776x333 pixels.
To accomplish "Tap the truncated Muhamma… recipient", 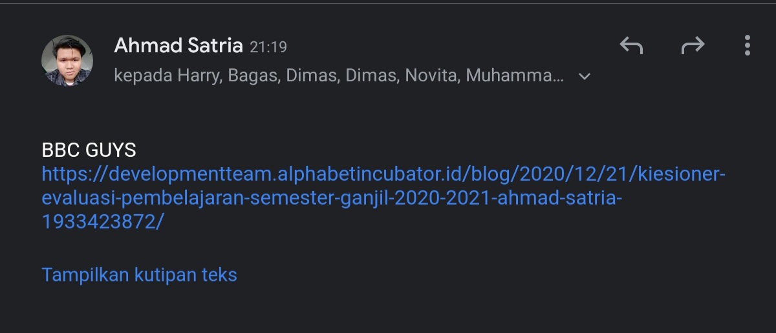I will tap(515, 76).
